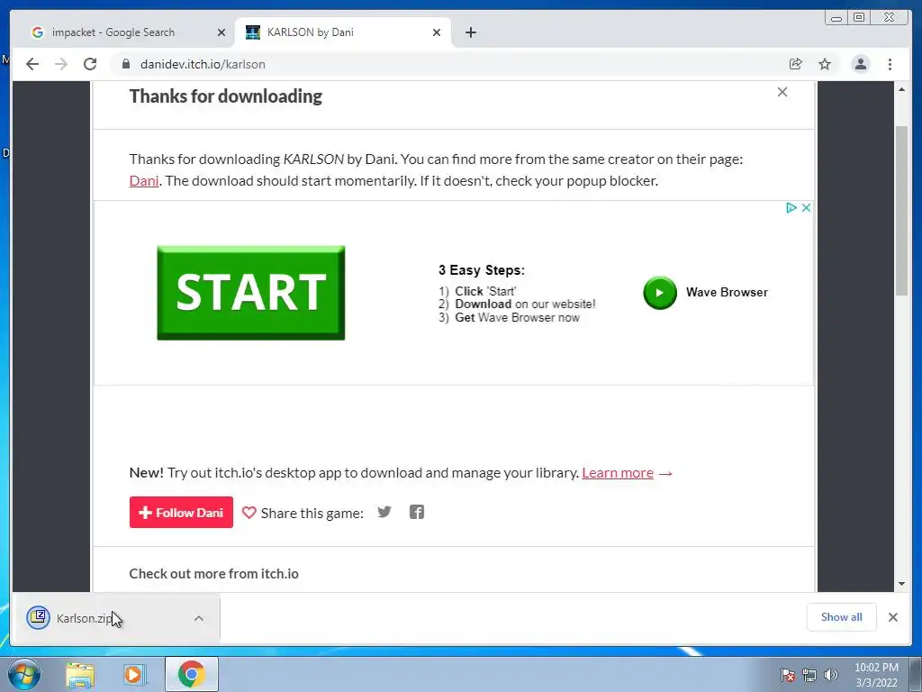The image size is (922, 692).
Task: Open Action Center flag tray icon
Action: [787, 675]
